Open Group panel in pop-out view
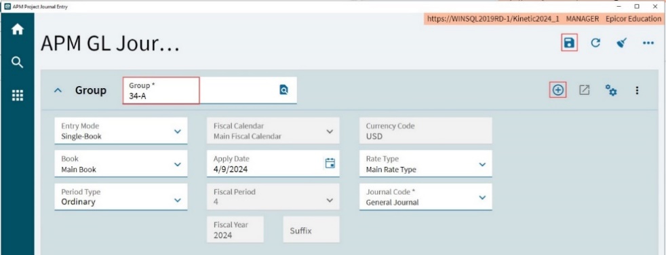Viewport: 666px width, 255px height. [585, 90]
